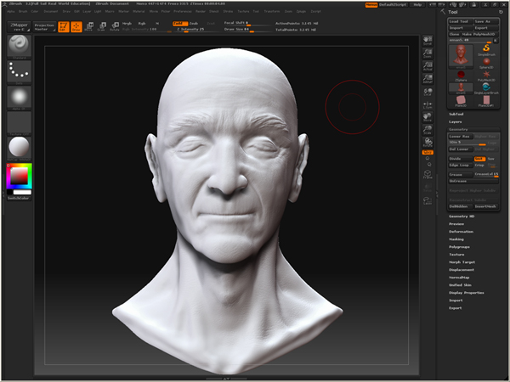Select the Move transform tool
510x382 pixels.
[x=90, y=27]
